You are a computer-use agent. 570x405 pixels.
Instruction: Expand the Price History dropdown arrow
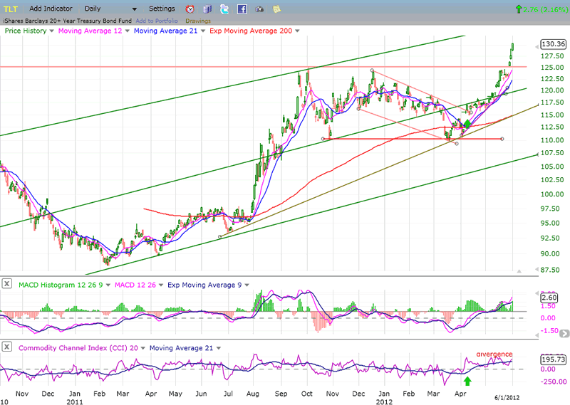52,31
